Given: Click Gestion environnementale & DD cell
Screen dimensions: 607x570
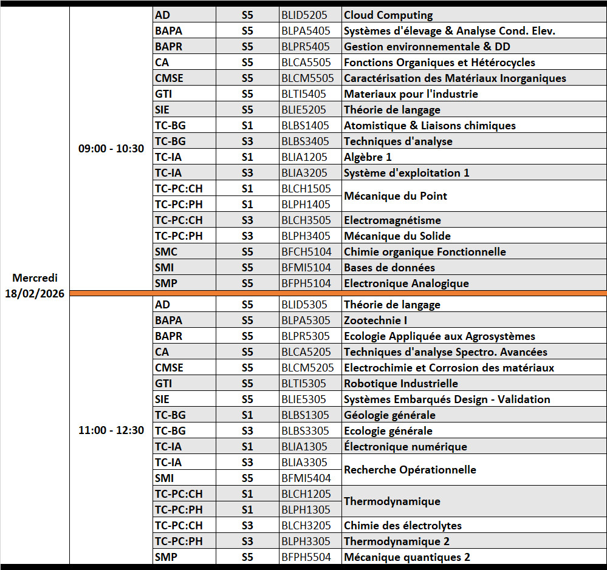Looking at the screenshot, I should [473, 47].
